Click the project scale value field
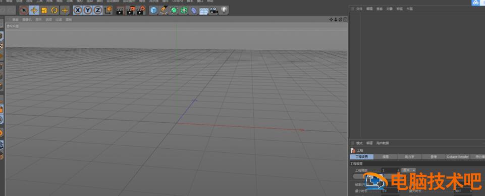The image size is (485, 196). tap(391, 170)
